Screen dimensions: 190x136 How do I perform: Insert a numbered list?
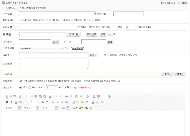28,102
